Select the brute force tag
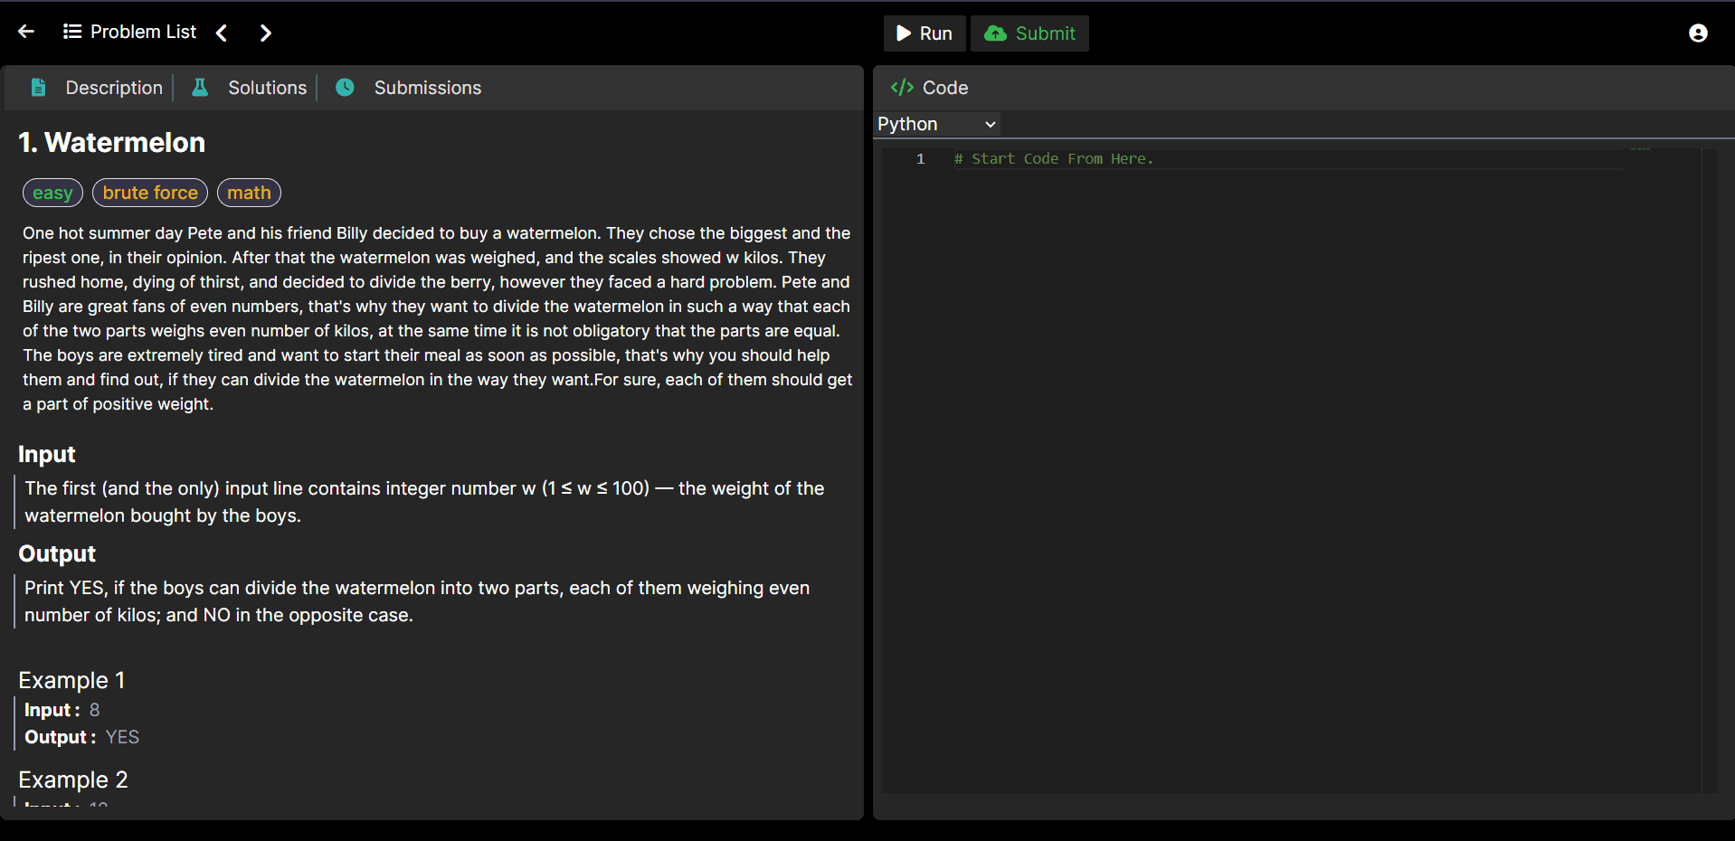 (150, 193)
